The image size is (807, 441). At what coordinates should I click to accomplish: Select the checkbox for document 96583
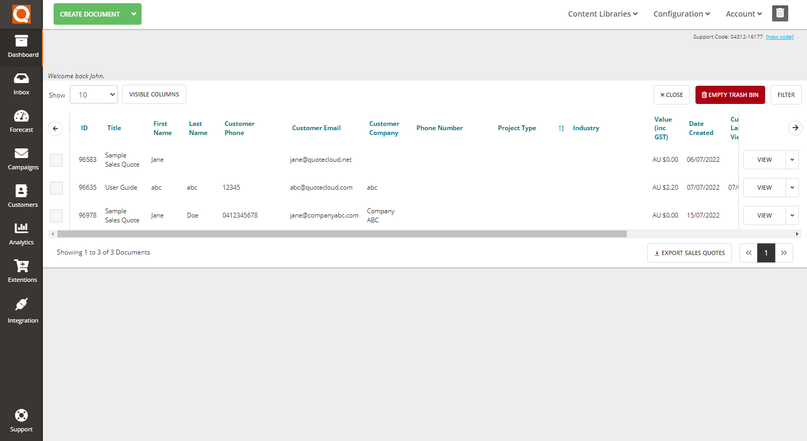(x=56, y=160)
